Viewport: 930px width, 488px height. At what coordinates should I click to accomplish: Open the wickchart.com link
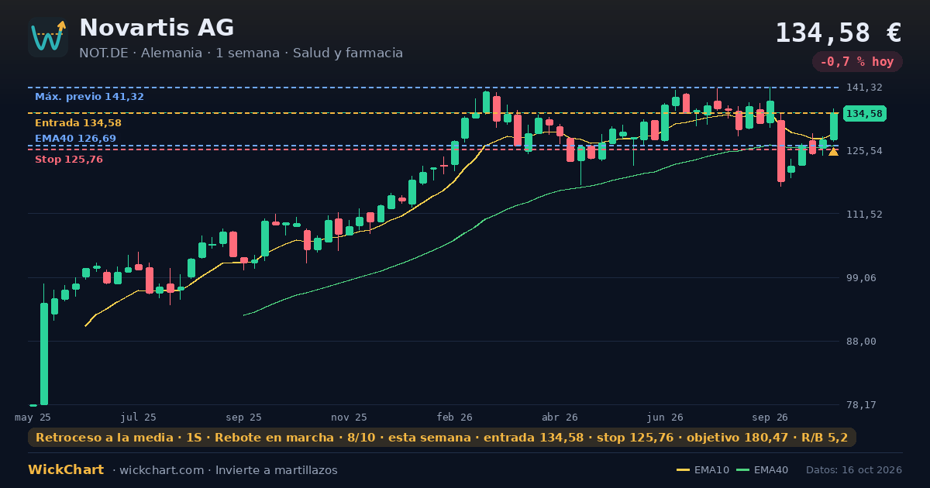pyautogui.click(x=162, y=470)
